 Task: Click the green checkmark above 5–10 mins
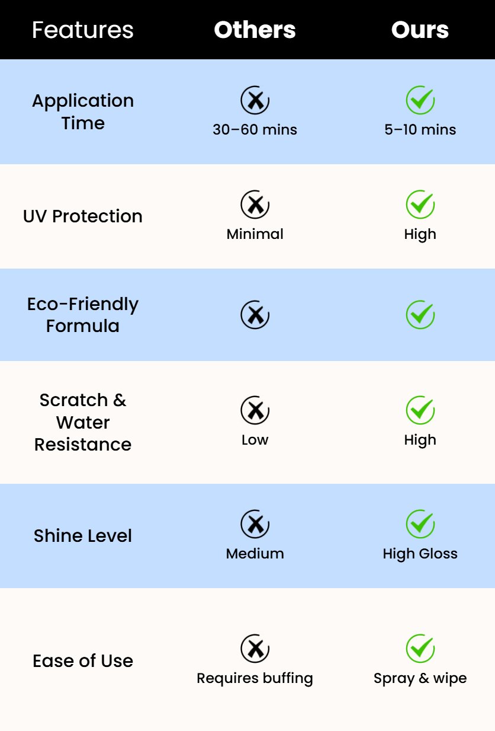tap(420, 100)
